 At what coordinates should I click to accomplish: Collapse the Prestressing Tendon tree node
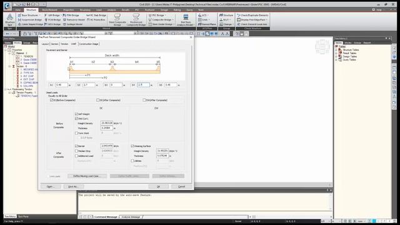6,89
